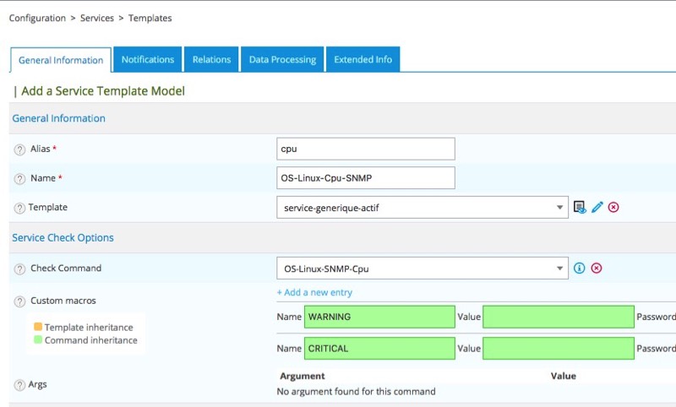The image size is (676, 407).
Task: Switch to the Notifications tab
Action: pyautogui.click(x=148, y=60)
